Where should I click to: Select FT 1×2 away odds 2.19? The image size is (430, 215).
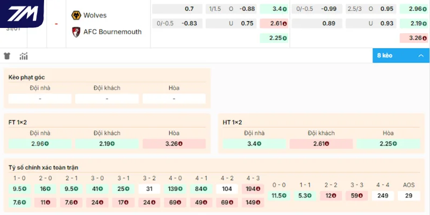[106, 144]
